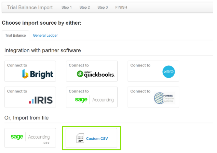The width and height of the screenshot is (217, 153).
Task: Click the CSV file icon
Action: [80, 138]
